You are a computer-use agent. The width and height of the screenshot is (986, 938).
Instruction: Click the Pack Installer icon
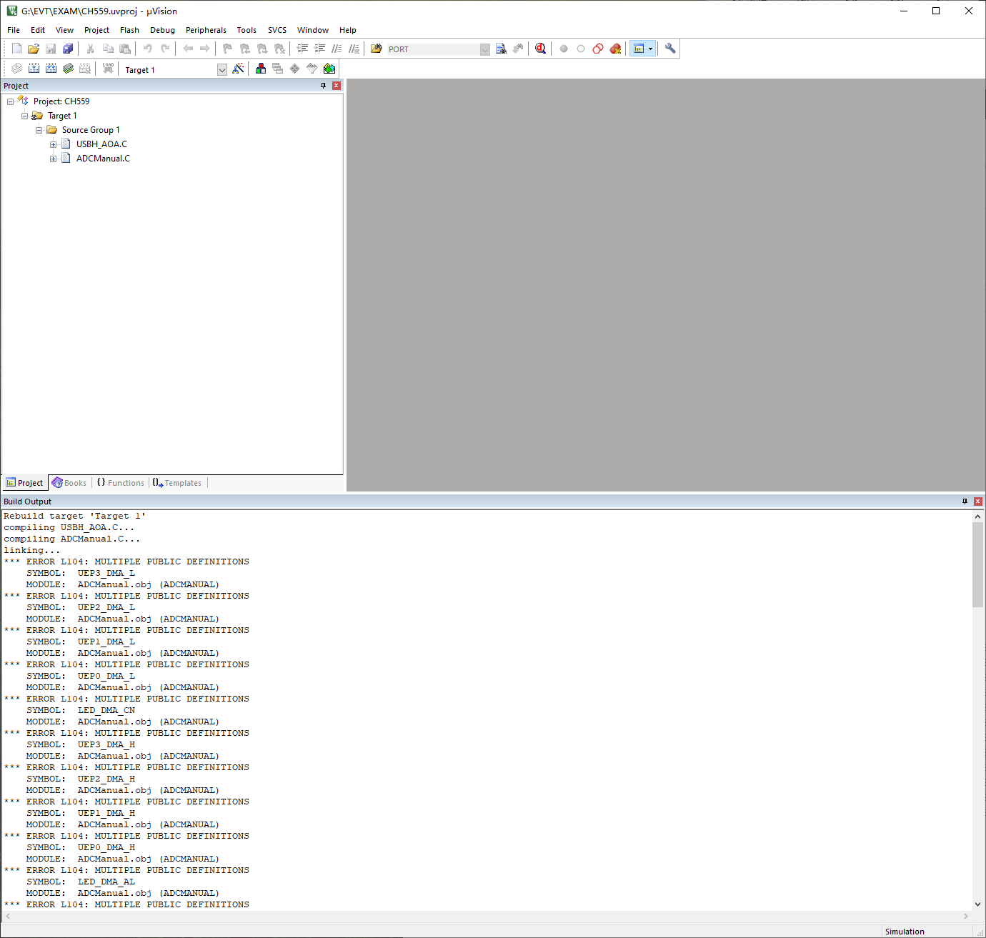(329, 69)
